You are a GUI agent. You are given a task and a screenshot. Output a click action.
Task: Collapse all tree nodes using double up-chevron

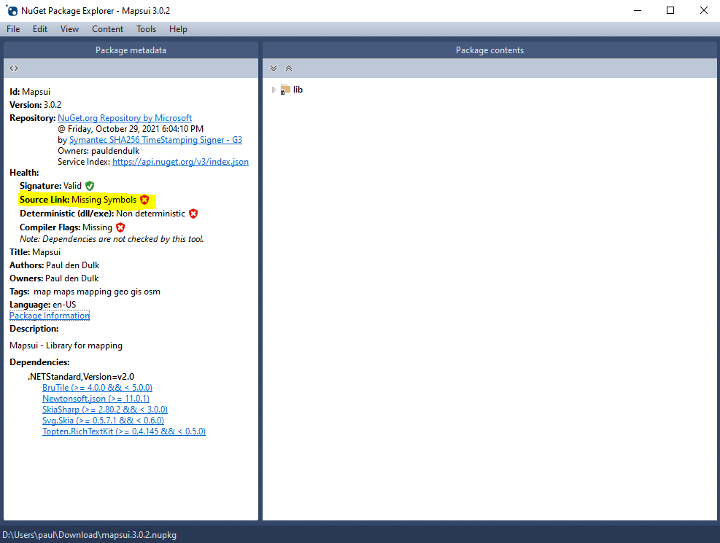coord(288,67)
